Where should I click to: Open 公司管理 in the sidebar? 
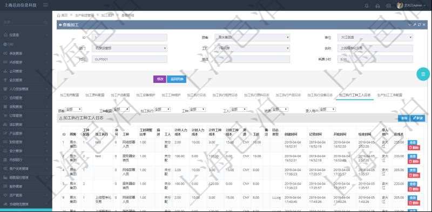coord(26,71)
